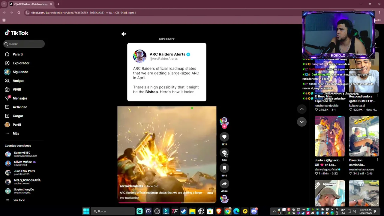The height and width of the screenshot is (216, 384).
Task: Open the notification bell in tray
Action: tap(375, 211)
